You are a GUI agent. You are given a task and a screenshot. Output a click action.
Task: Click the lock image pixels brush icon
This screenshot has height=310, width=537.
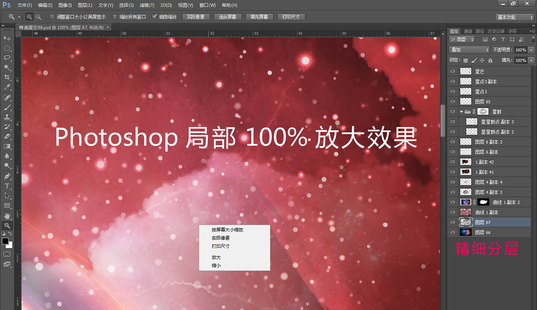coord(474,60)
